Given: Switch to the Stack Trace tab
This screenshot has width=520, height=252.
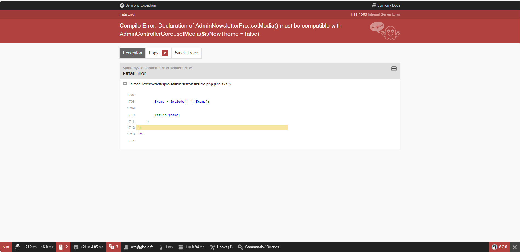Looking at the screenshot, I should 186,53.
